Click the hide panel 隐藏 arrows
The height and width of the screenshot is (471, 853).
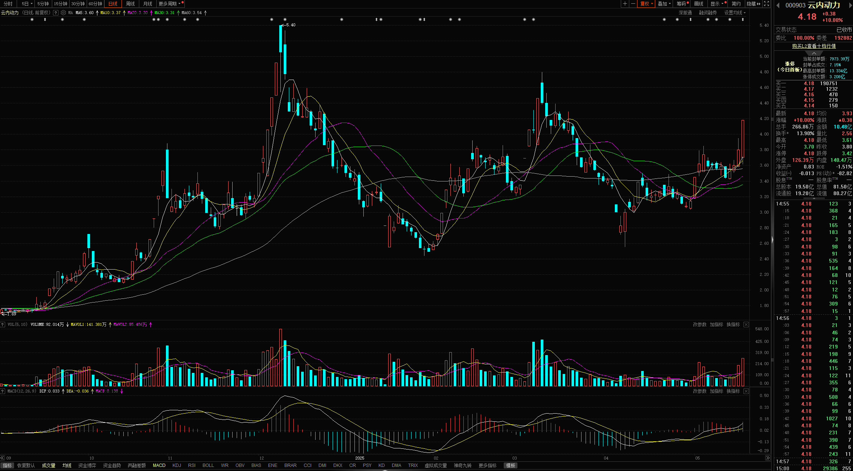(754, 4)
